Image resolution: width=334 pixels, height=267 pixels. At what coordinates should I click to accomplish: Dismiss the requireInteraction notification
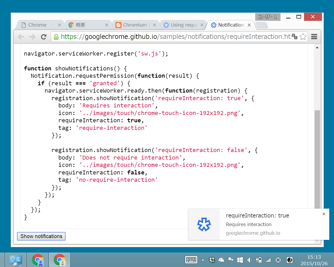tap(324, 214)
